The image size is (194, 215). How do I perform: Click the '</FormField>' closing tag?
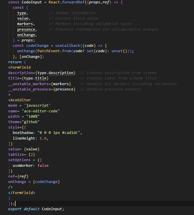(22, 193)
